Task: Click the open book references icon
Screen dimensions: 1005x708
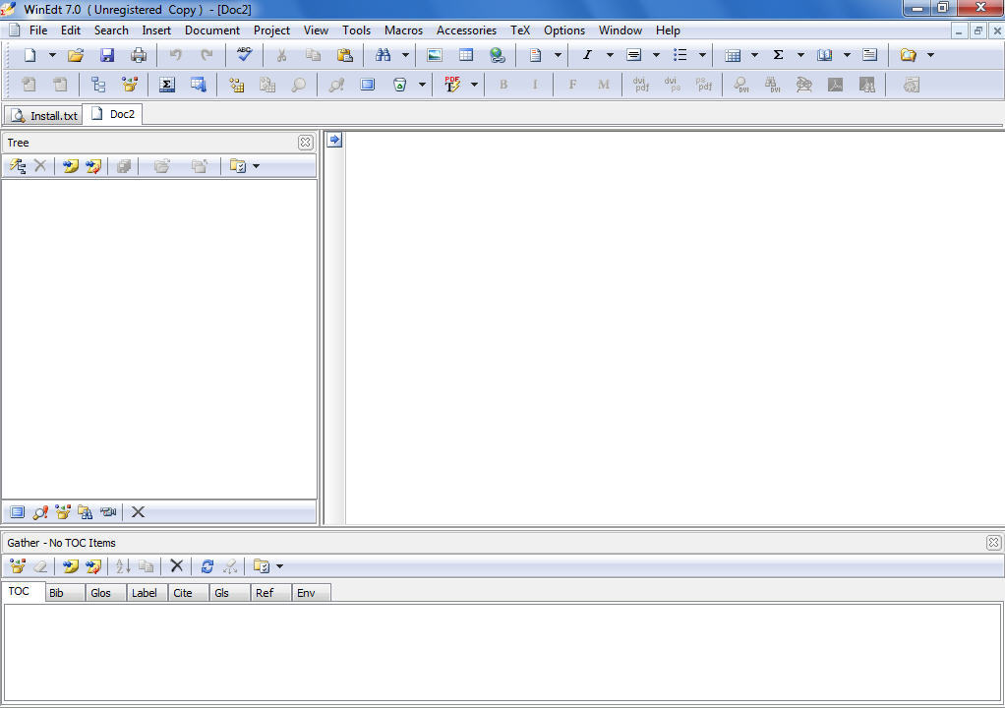Action: [x=824, y=55]
